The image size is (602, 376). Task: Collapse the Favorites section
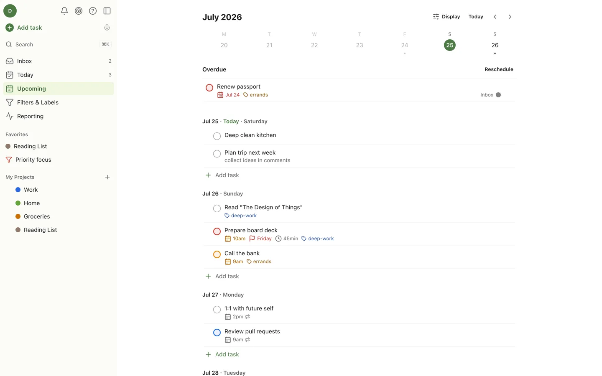pos(17,135)
